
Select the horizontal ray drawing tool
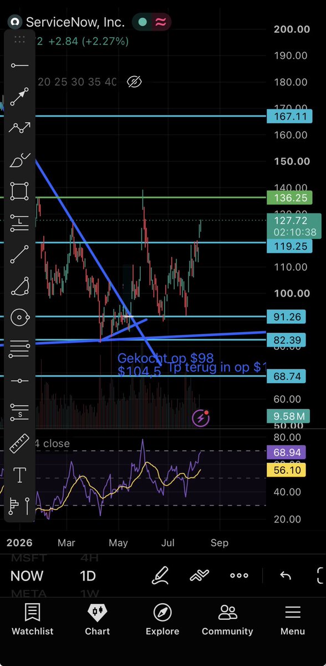19,66
